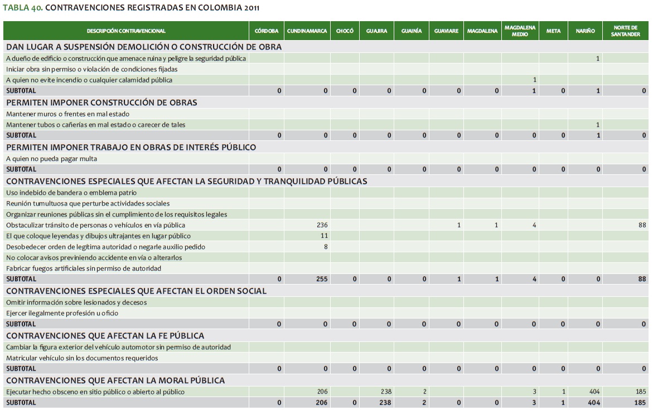Click the NORTE DE SANTANDER column header
This screenshot has width=653, height=411.
coord(626,31)
